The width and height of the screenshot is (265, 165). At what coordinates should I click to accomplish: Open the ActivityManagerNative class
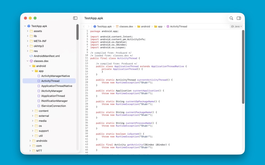click(x=49, y=76)
